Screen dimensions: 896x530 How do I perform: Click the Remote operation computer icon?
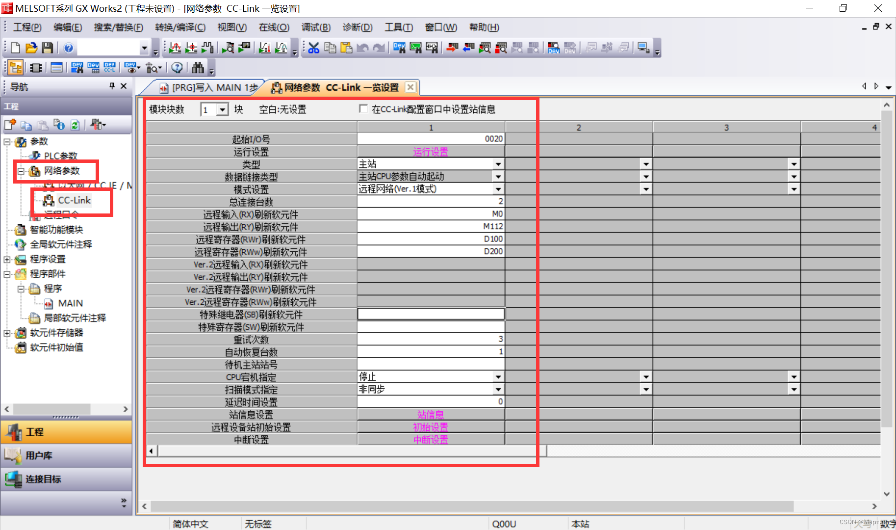point(643,48)
